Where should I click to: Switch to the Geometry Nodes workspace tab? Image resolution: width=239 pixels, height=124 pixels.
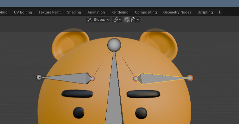pyautogui.click(x=177, y=12)
